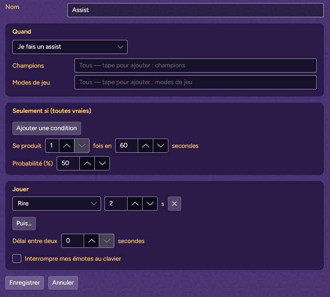
Task: Click the Champions filter input
Action: tap(195, 66)
